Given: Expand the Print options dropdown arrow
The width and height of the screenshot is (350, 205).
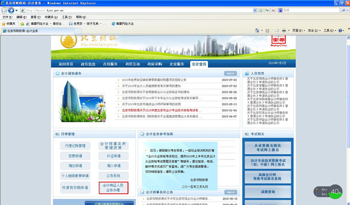Looking at the screenshot, I should click(289, 30).
